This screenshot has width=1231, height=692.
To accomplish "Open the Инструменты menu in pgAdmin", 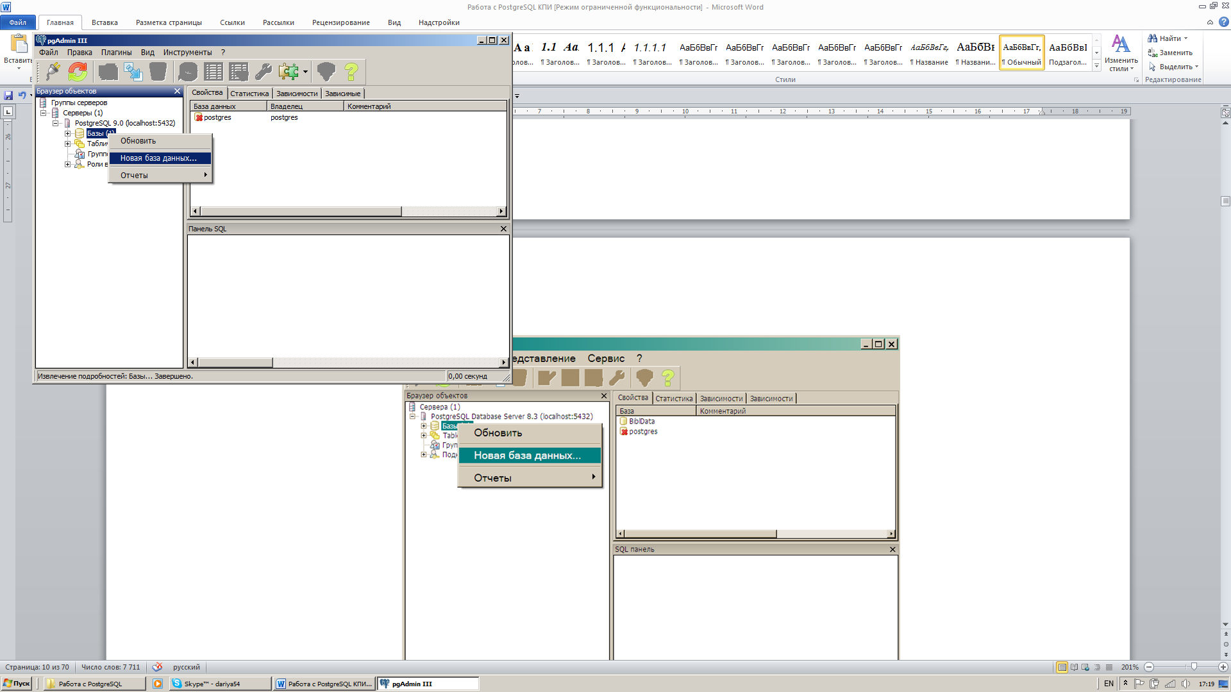I will click(187, 53).
